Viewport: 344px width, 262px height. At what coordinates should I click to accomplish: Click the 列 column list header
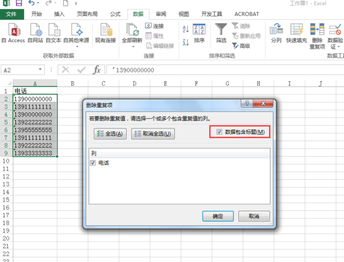(x=179, y=153)
